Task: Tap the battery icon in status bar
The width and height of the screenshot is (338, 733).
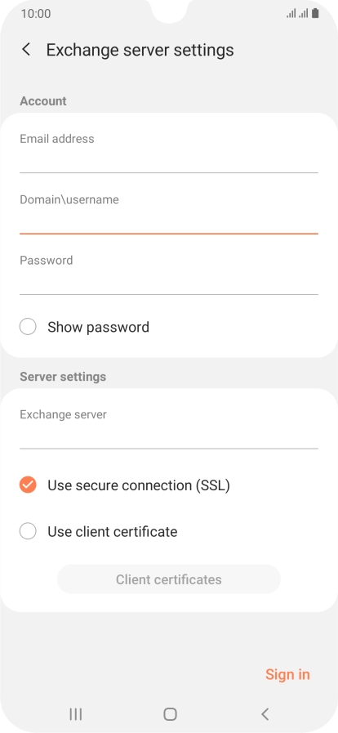Action: (x=316, y=14)
